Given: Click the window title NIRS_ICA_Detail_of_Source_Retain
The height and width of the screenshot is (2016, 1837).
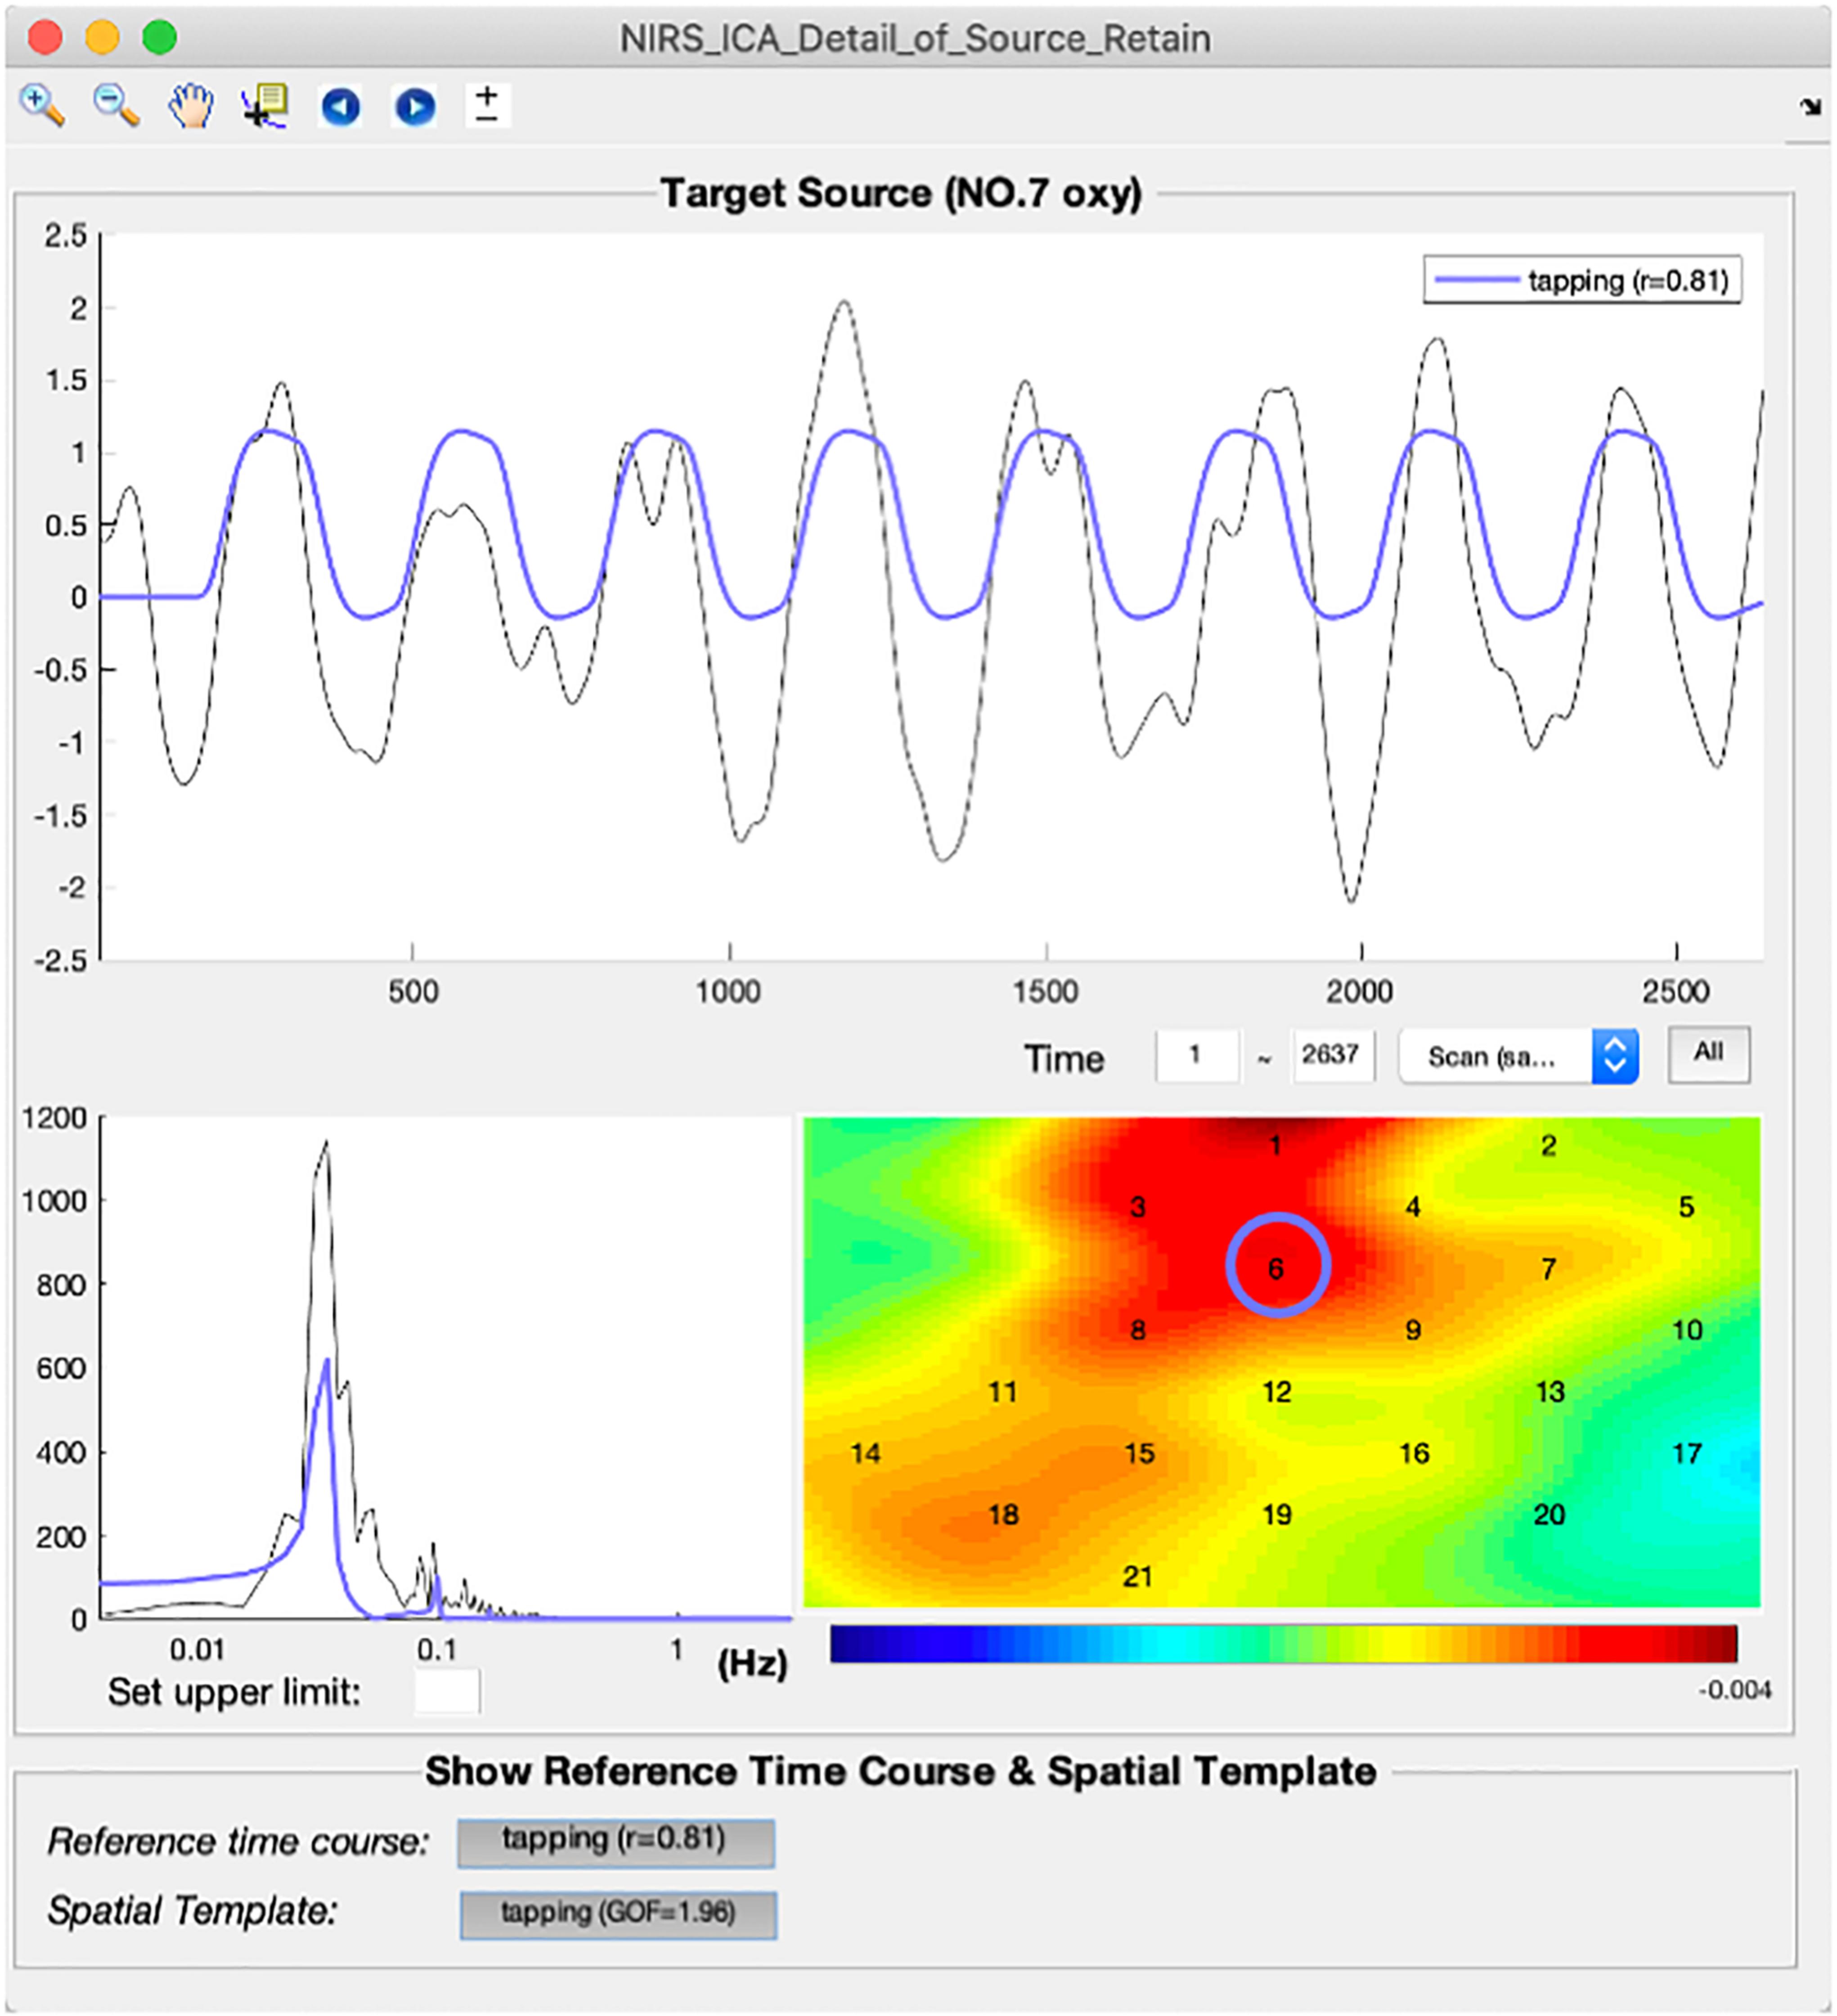Looking at the screenshot, I should 915,39.
